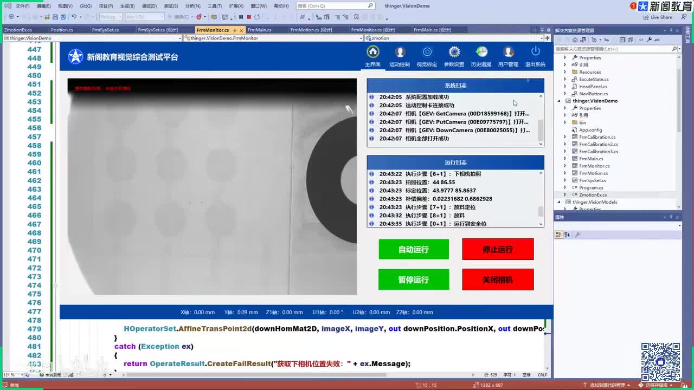Click the pause debugging icon

(x=241, y=17)
